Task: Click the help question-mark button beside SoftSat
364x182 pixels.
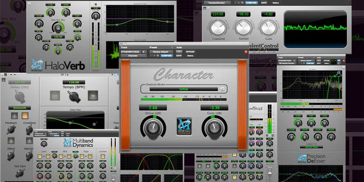Action: (x=222, y=89)
